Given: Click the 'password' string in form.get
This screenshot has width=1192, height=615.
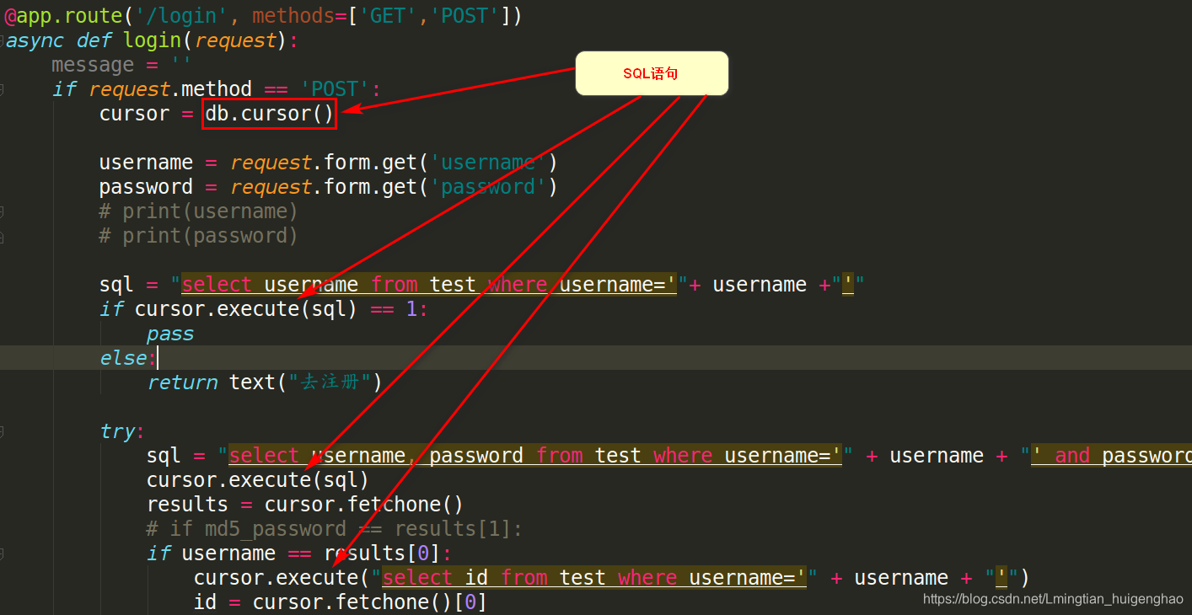Looking at the screenshot, I should (x=488, y=187).
